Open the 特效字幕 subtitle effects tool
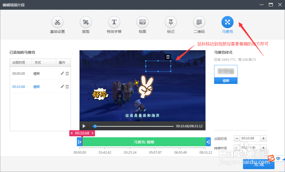Image resolution: width=285 pixels, height=172 pixels. pos(114,24)
